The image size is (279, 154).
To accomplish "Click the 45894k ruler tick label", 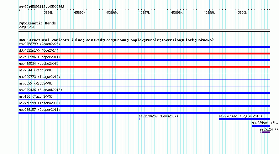I will pyautogui.click(x=47, y=13).
